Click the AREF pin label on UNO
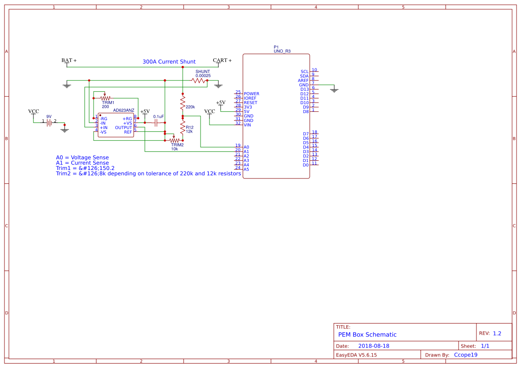Viewport: 521px width, 368px height. [303, 80]
